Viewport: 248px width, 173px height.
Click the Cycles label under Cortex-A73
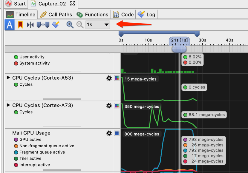tap(26, 112)
